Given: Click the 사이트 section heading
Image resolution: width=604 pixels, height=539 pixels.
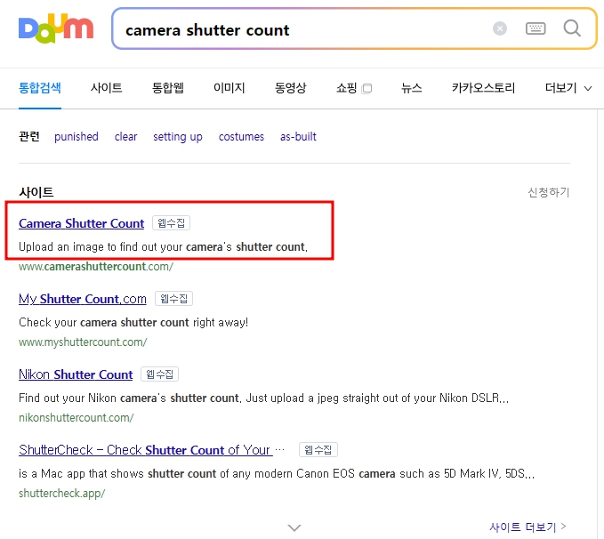Looking at the screenshot, I should [x=36, y=192].
